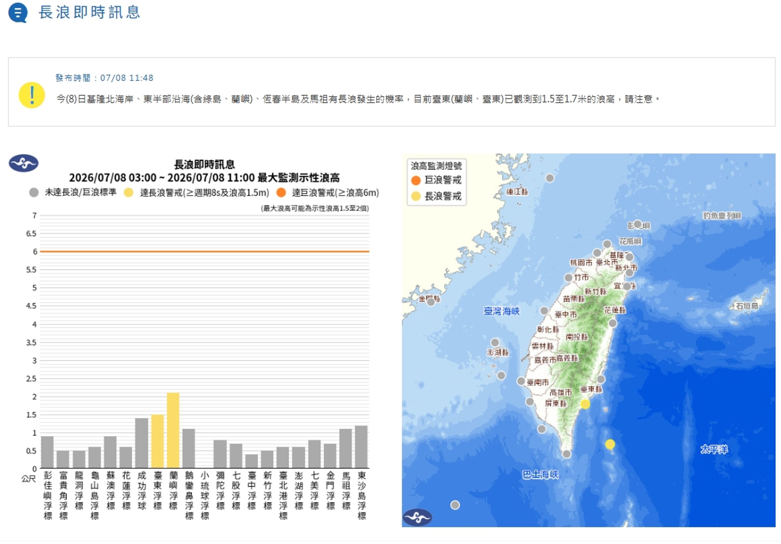Click the blue chat bubble icon beside 長浪即時訊息
The width and height of the screenshot is (781, 544).
(x=18, y=13)
